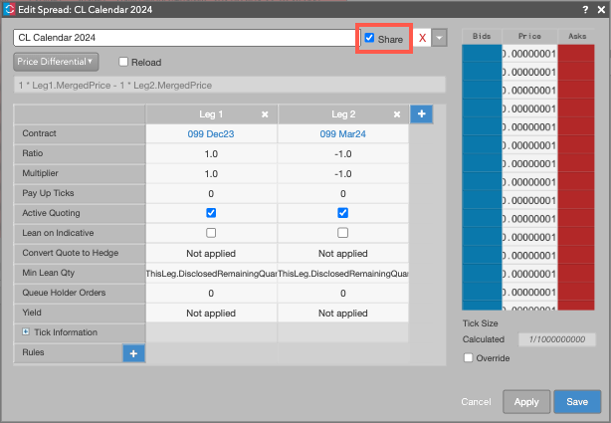Edit the spread name field
Screen dimensions: 611x423
[184, 38]
